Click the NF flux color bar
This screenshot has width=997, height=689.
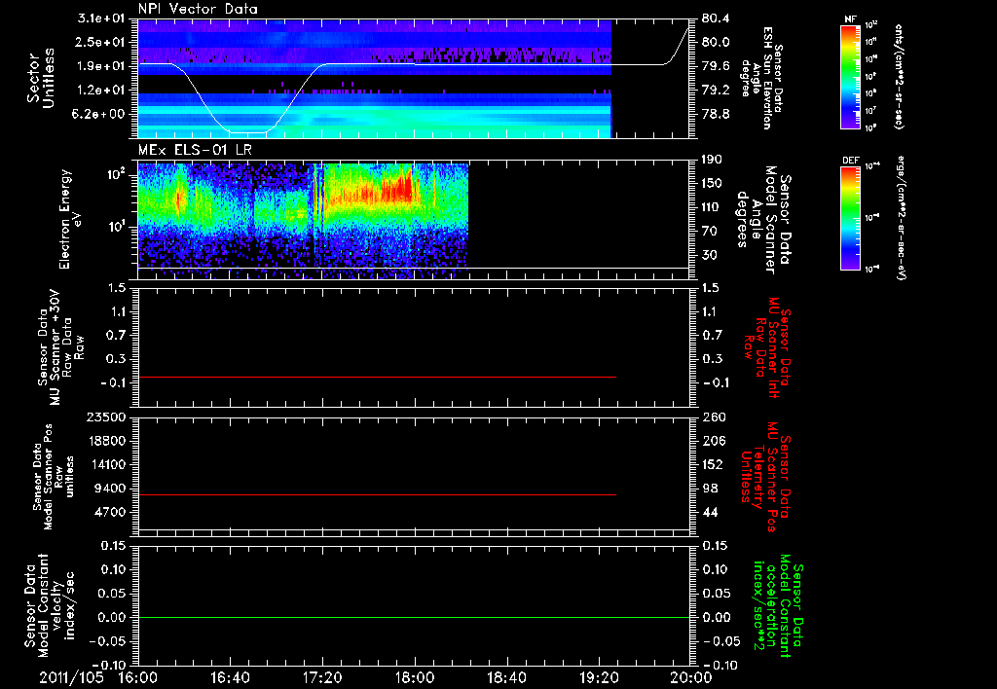tap(851, 76)
